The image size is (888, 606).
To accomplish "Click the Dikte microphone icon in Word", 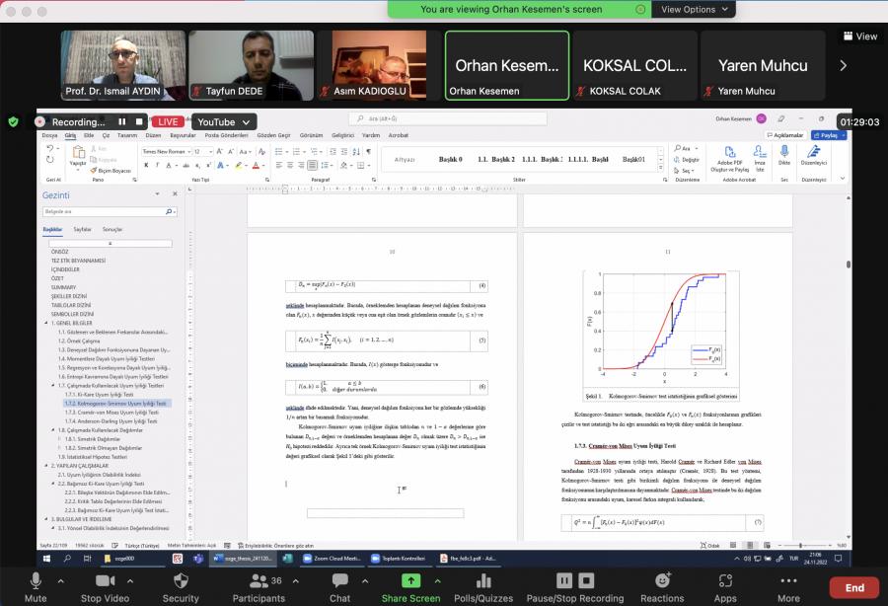I will 783,152.
